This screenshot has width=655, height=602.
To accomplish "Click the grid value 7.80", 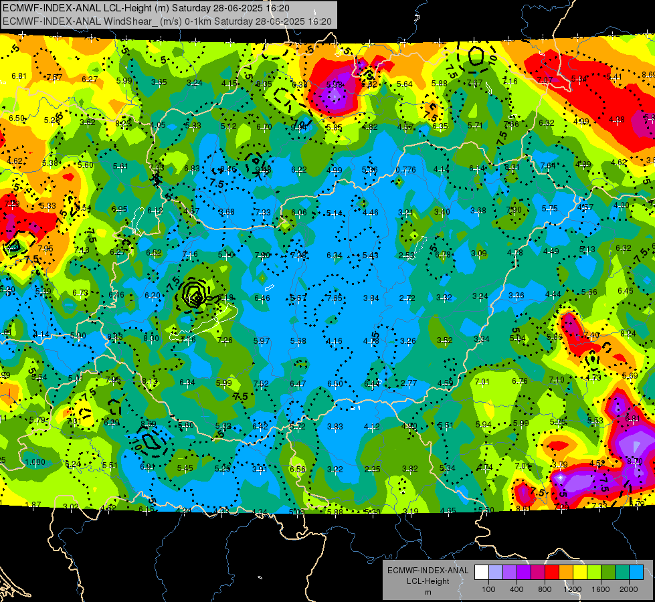I will [262, 255].
